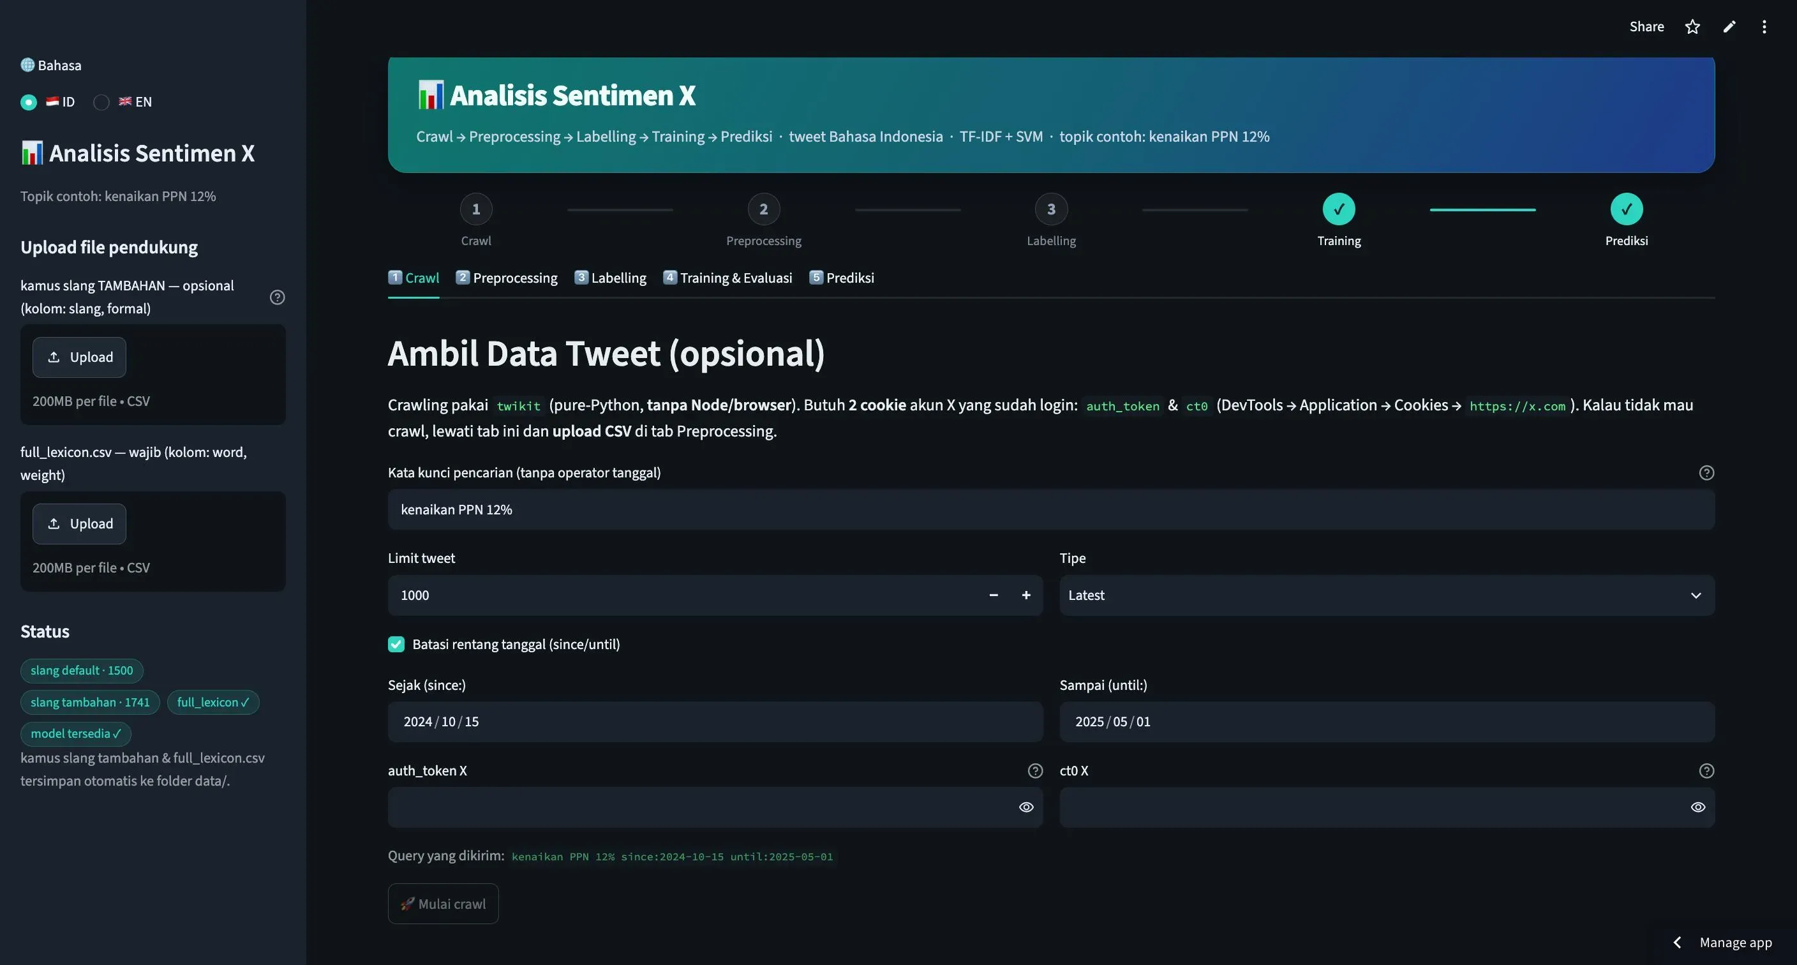Click Training checkmark step circle
Image resolution: width=1797 pixels, height=965 pixels.
1339,209
